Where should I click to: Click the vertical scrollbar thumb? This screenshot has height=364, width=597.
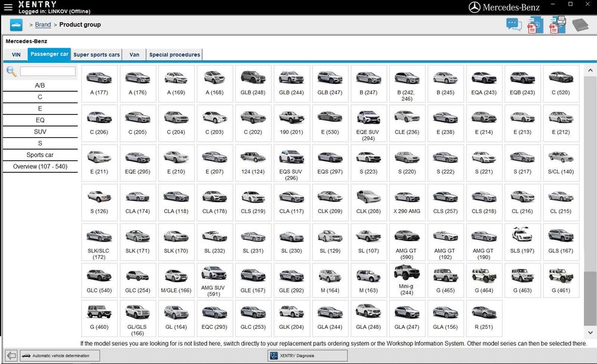coord(590,298)
